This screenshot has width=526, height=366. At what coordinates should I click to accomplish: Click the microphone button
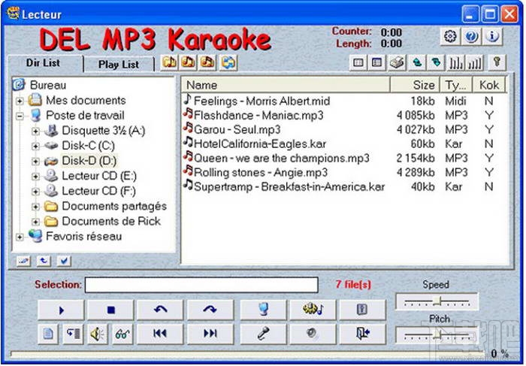tap(264, 334)
